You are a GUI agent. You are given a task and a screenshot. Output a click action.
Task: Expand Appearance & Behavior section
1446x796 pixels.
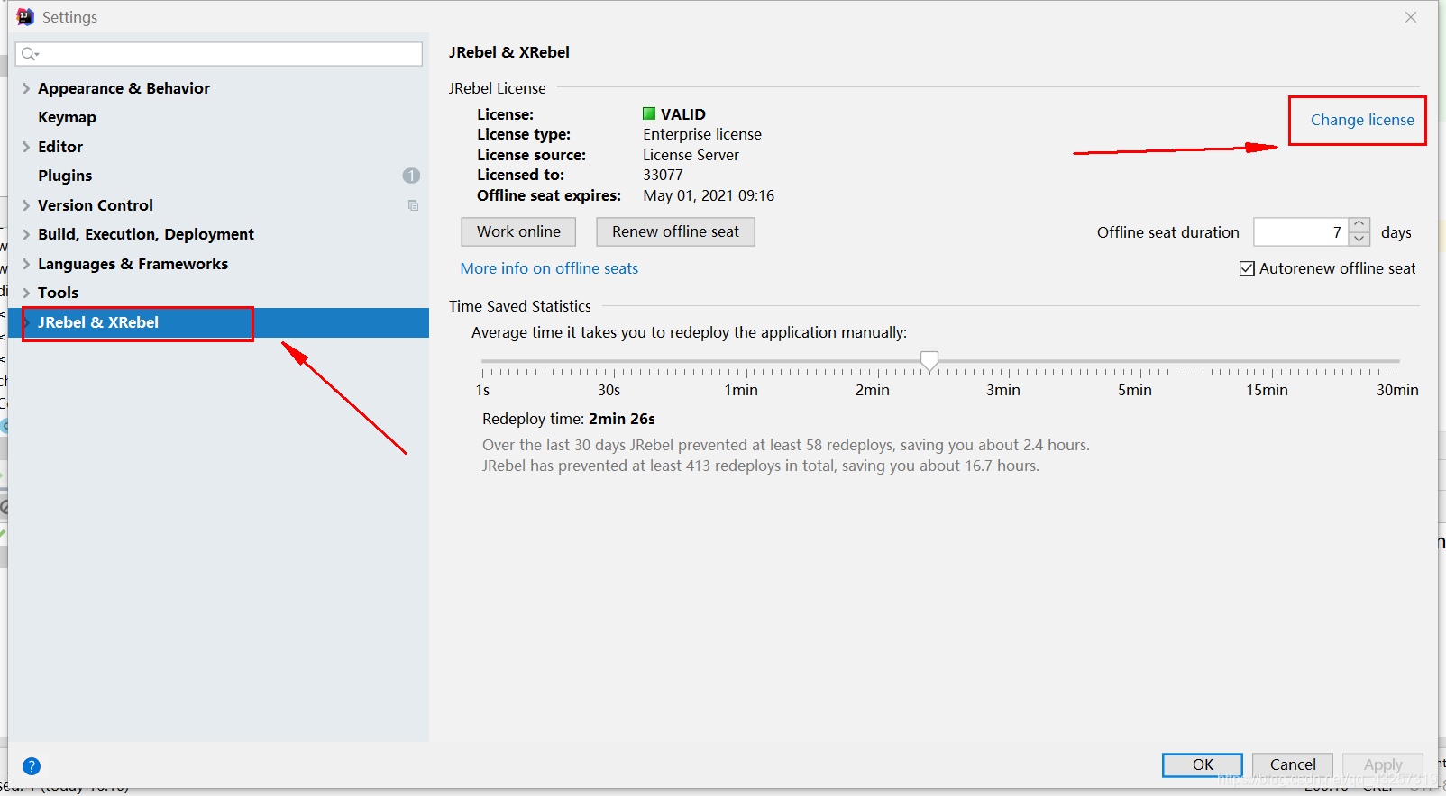26,88
